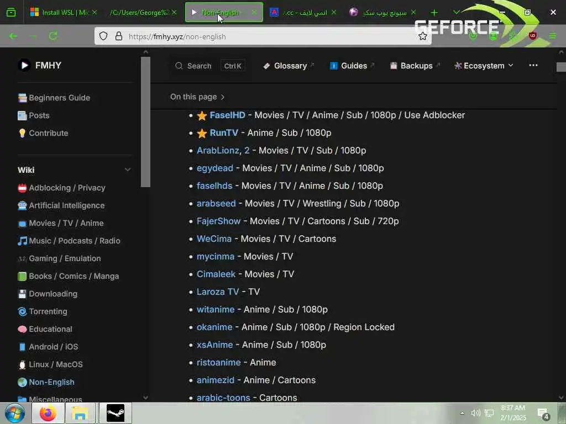The image size is (566, 424).
Task: Open Guides in top navigation
Action: (352, 66)
